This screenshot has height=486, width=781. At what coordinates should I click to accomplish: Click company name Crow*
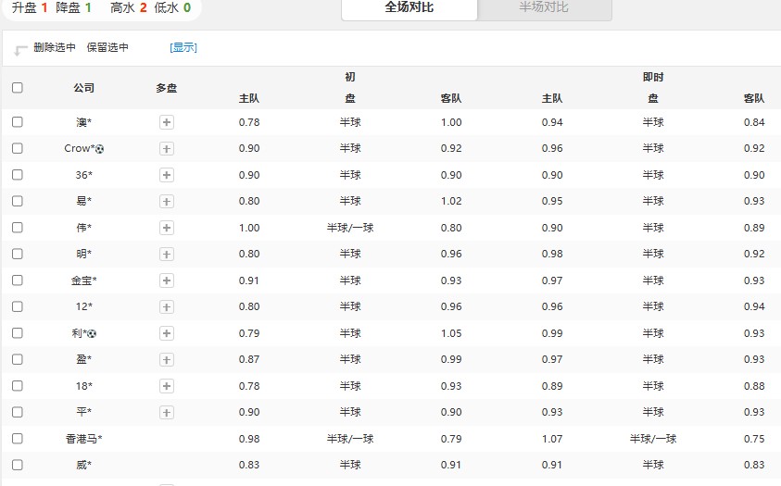click(79, 148)
